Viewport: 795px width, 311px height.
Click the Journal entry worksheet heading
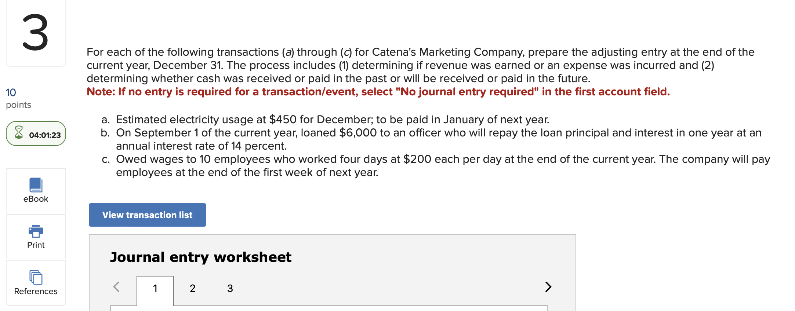tap(201, 257)
